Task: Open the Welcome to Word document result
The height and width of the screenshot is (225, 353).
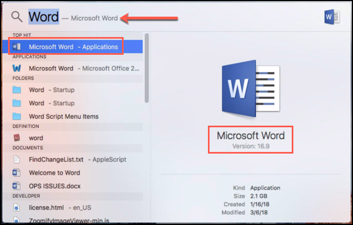Action: coord(73,172)
